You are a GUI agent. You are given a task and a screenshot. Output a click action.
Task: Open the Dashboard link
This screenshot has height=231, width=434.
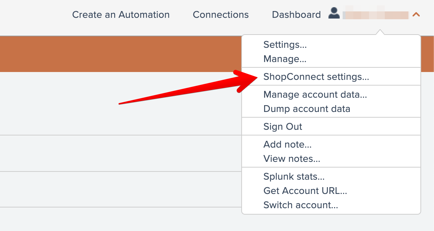coord(296,15)
